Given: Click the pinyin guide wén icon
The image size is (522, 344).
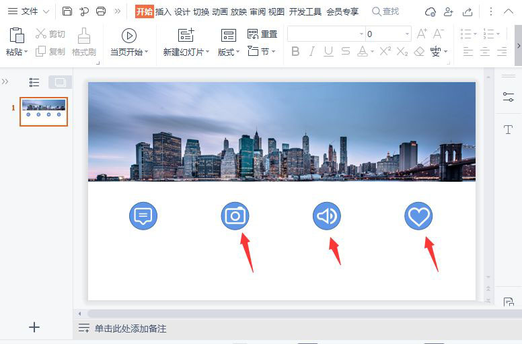Looking at the screenshot, I should 436,51.
